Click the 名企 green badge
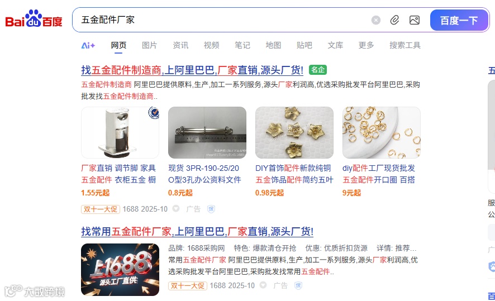 (x=318, y=70)
